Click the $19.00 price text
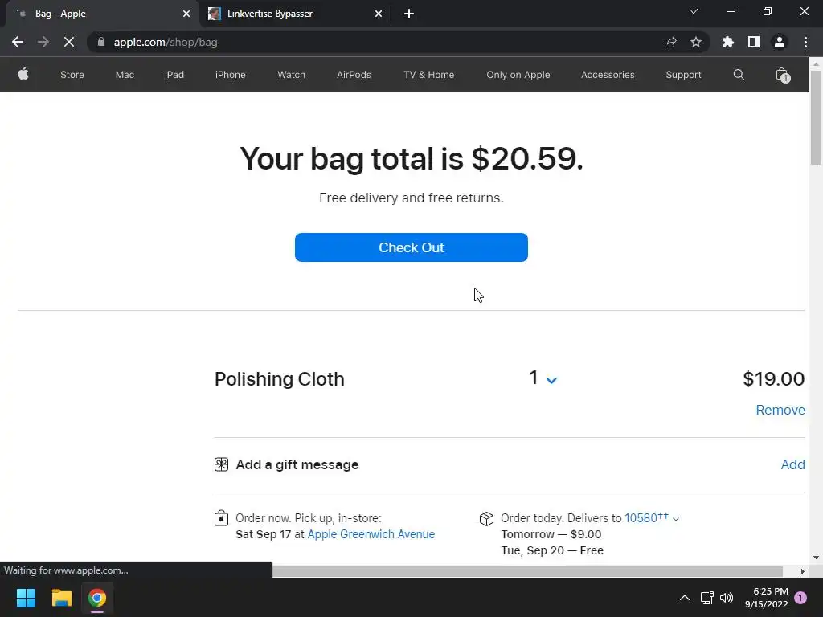 point(774,378)
